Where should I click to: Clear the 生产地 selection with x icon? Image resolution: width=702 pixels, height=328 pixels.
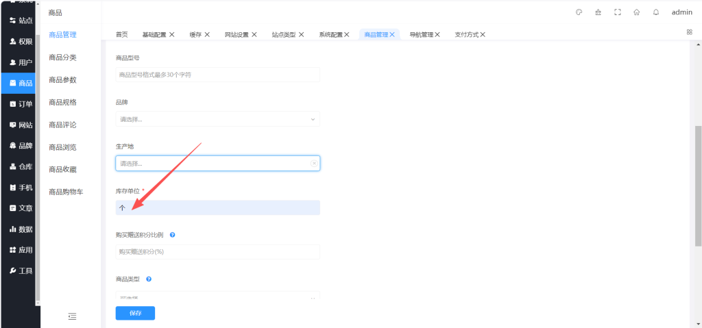point(314,164)
